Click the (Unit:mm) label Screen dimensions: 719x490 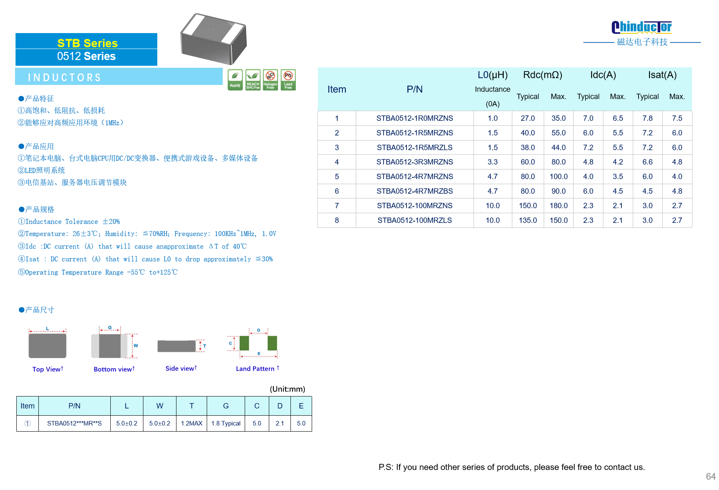coord(287,389)
